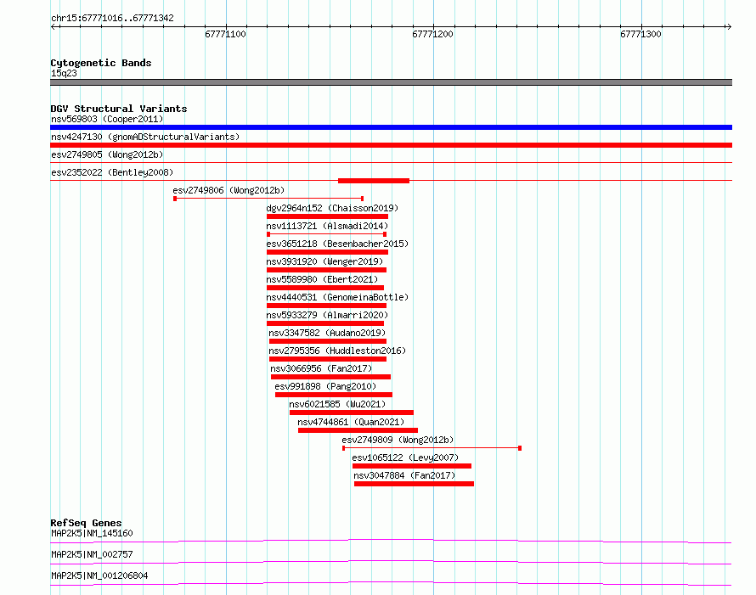Click the red bar under nsv4744861
Image resolution: width=756 pixels, height=595 pixels.
click(x=358, y=430)
